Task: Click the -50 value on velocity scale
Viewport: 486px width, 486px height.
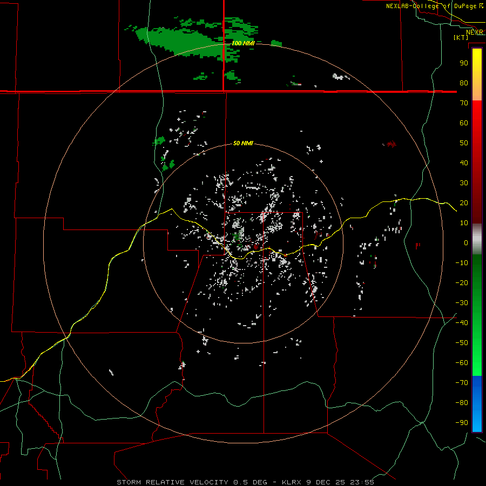Action: coord(462,343)
